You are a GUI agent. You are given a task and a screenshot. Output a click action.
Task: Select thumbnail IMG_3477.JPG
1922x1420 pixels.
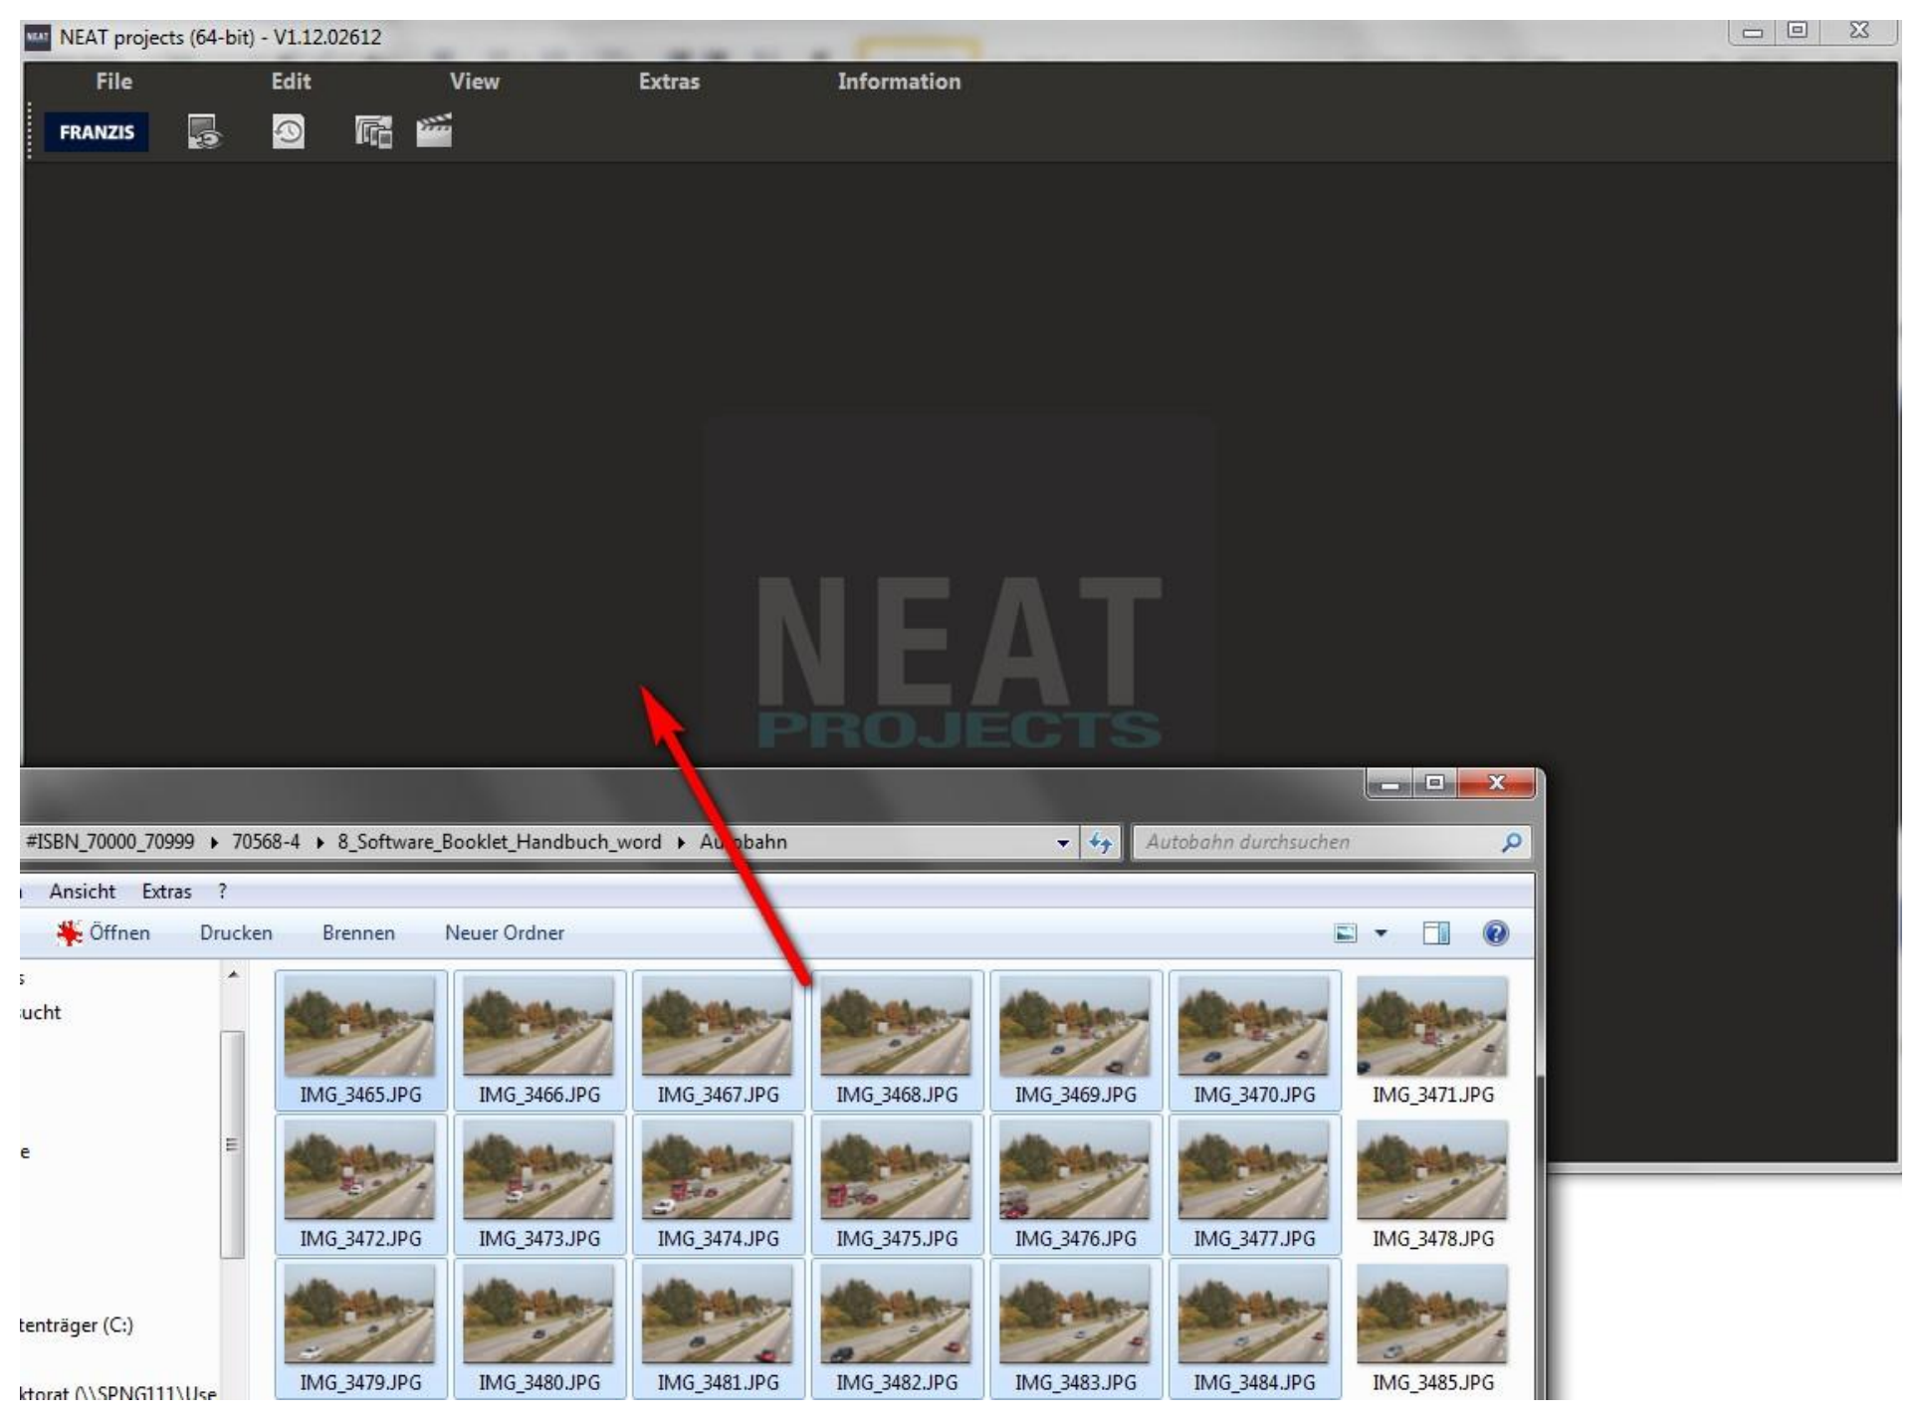(1254, 1184)
